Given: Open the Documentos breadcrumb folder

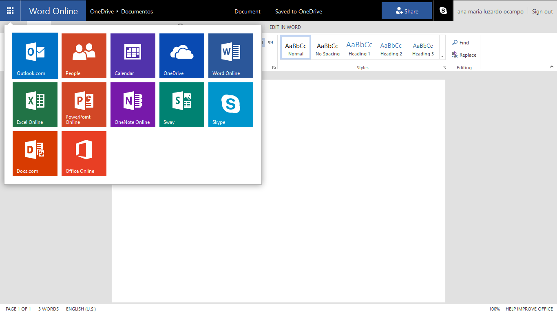Looking at the screenshot, I should pos(137,11).
